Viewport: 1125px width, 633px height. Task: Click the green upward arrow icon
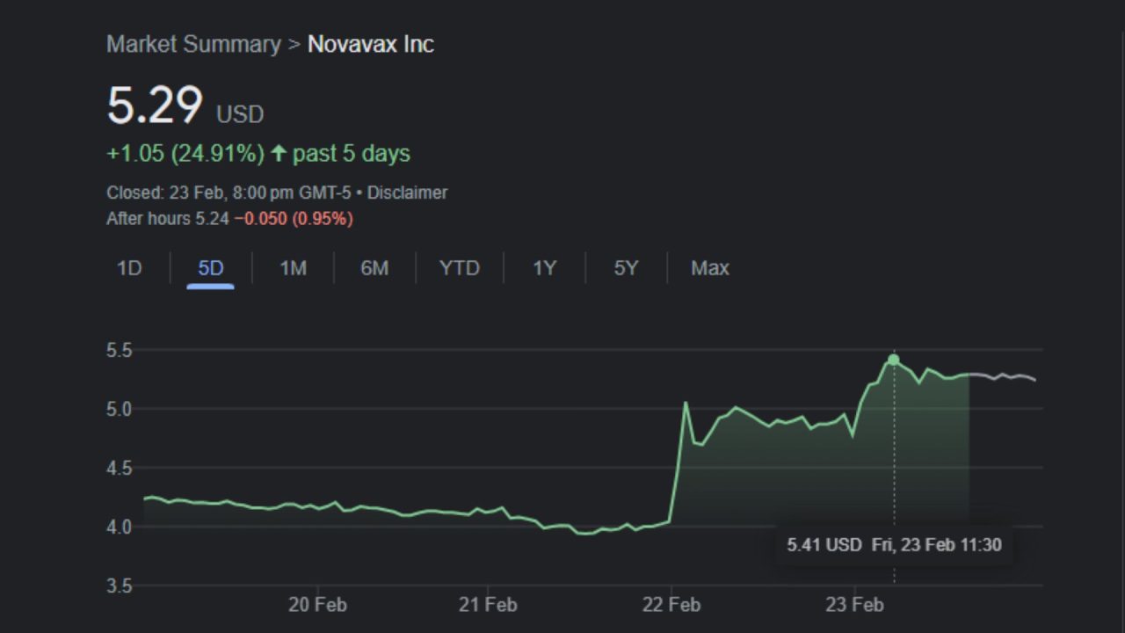click(x=279, y=153)
